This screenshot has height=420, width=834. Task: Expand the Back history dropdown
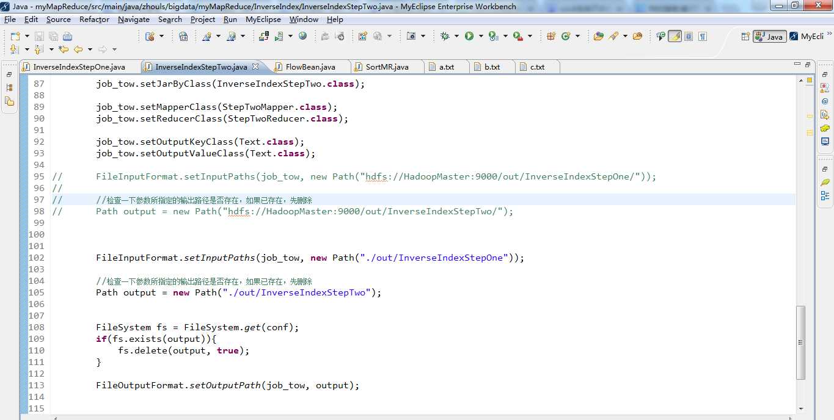(x=90, y=49)
